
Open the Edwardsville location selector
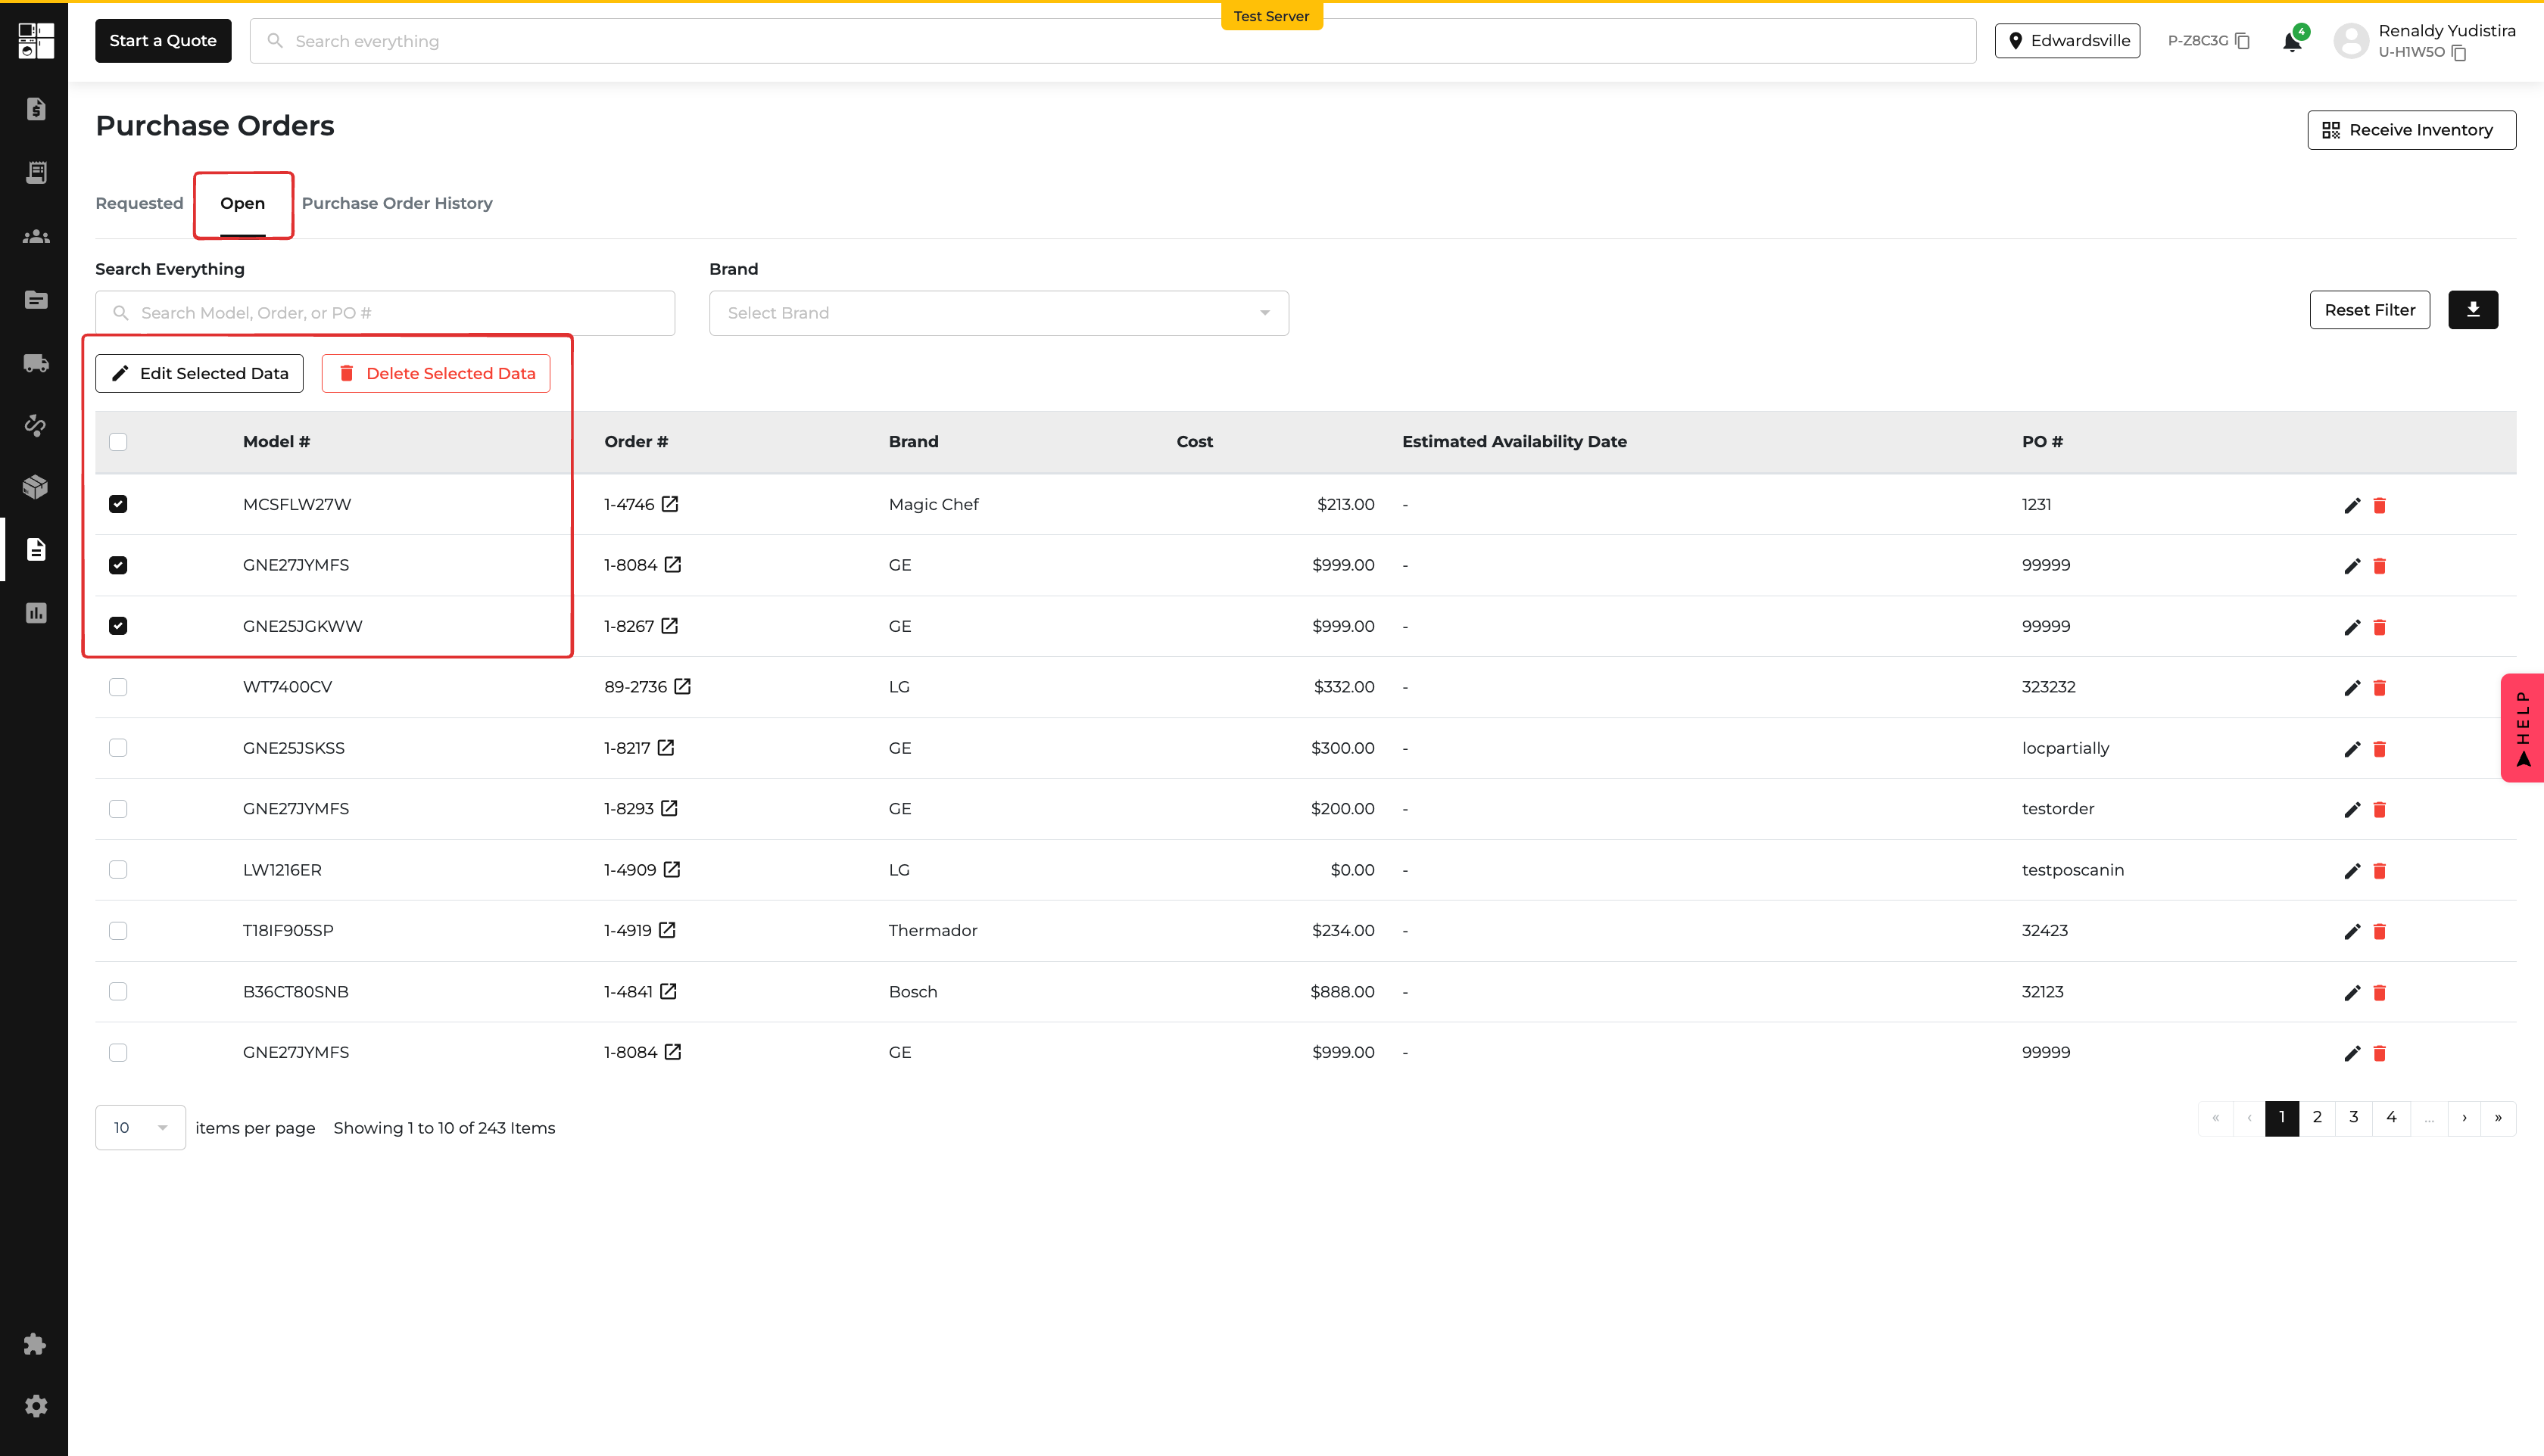coord(2067,41)
